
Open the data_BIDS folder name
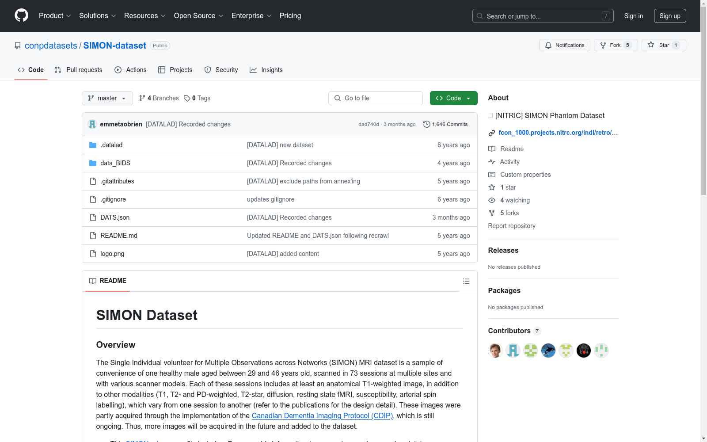(115, 163)
